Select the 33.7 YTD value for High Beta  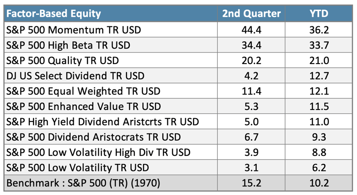[319, 45]
